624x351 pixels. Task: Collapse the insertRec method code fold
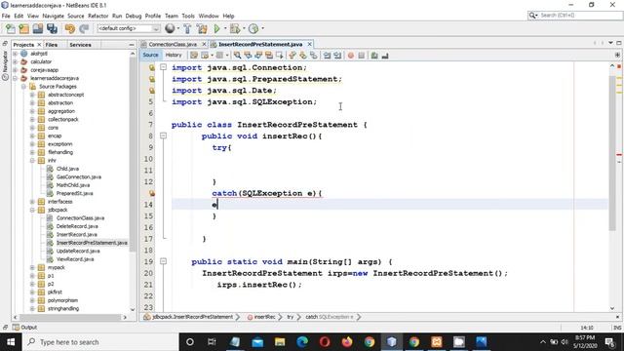[163, 136]
